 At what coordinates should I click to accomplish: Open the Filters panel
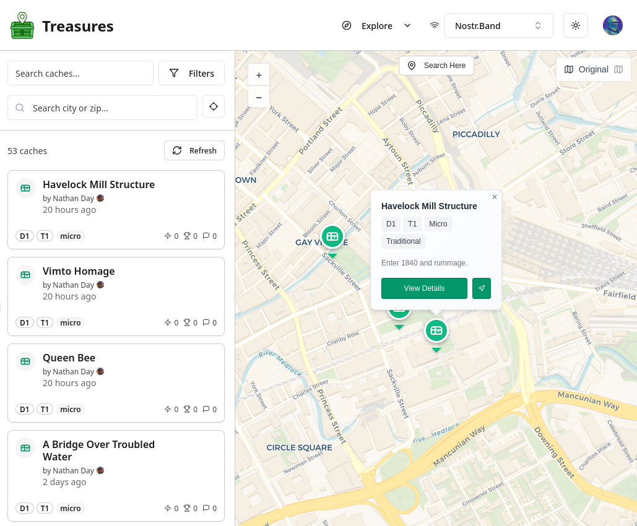pyautogui.click(x=191, y=73)
